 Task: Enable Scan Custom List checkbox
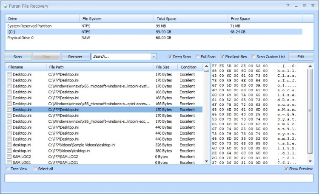tap(254, 56)
